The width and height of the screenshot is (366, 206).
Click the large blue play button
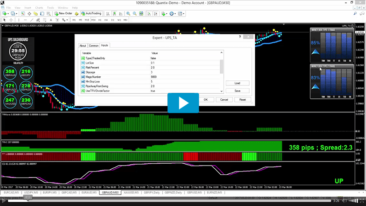pyautogui.click(x=183, y=103)
